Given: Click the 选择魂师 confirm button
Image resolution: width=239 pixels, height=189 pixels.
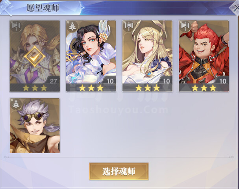Looking at the screenshot, I should (119, 171).
